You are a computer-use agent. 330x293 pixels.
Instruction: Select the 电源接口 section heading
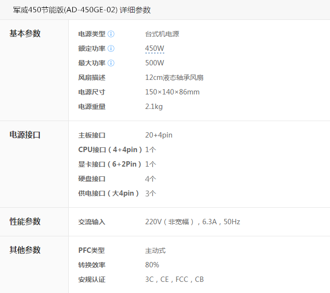coord(25,135)
